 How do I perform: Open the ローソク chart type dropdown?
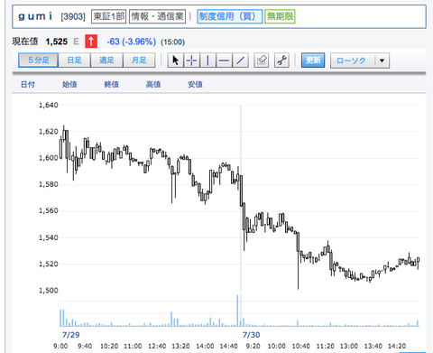360,60
